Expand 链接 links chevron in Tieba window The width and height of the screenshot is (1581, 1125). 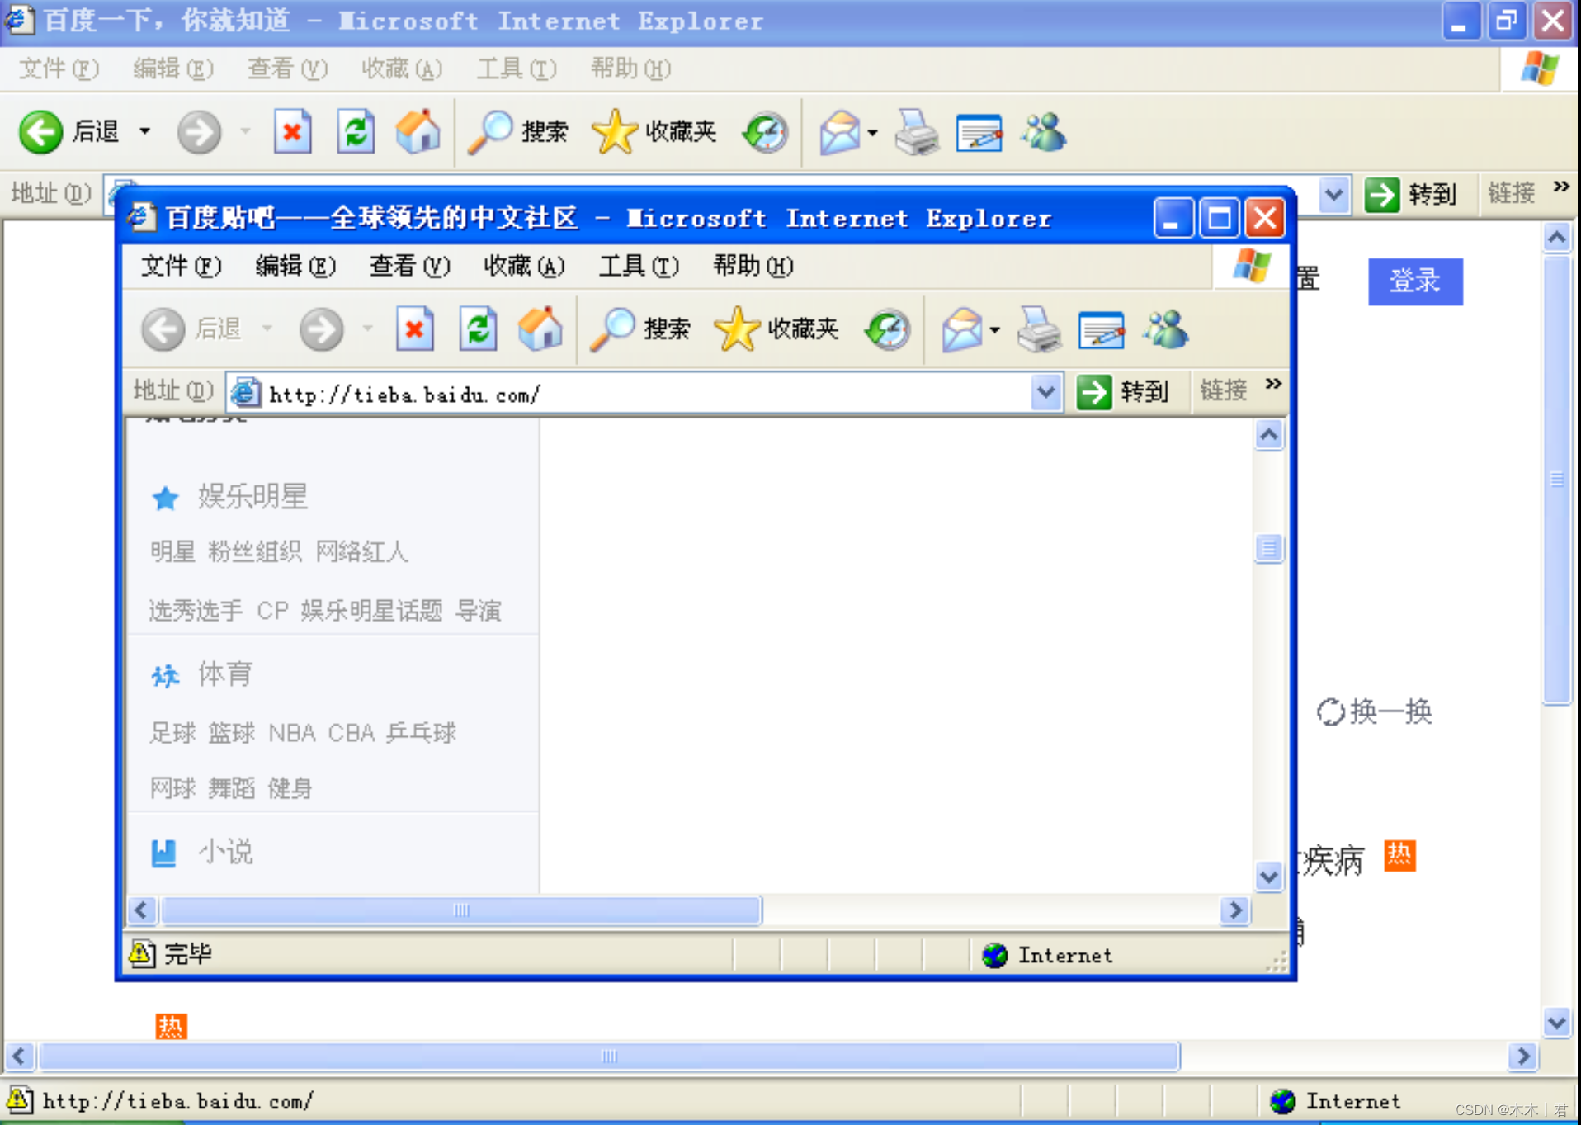pyautogui.click(x=1273, y=384)
